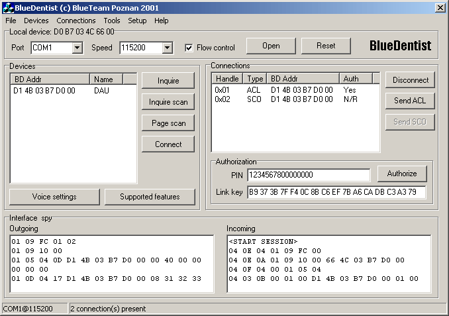Click incoming line starting 04 03 0B 00
Viewport: 449px width, 316px height.
(x=324, y=278)
